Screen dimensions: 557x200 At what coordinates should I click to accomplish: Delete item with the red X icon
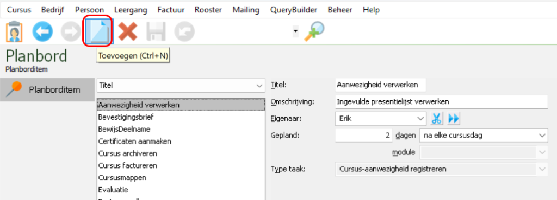pyautogui.click(x=128, y=32)
